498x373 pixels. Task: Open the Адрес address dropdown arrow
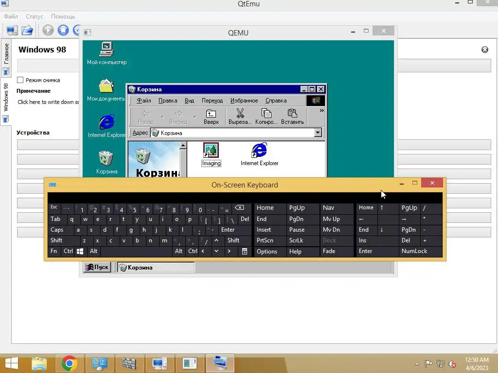(318, 133)
